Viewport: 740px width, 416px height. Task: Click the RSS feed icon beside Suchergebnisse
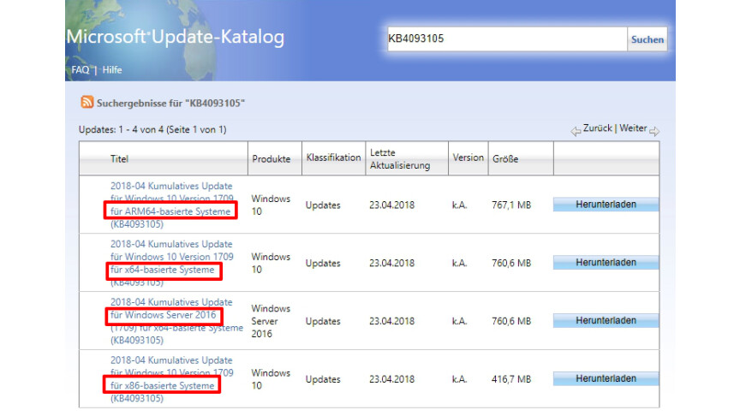(87, 102)
